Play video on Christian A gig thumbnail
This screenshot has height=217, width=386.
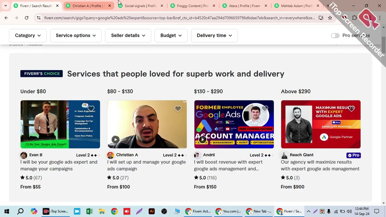tap(115, 139)
